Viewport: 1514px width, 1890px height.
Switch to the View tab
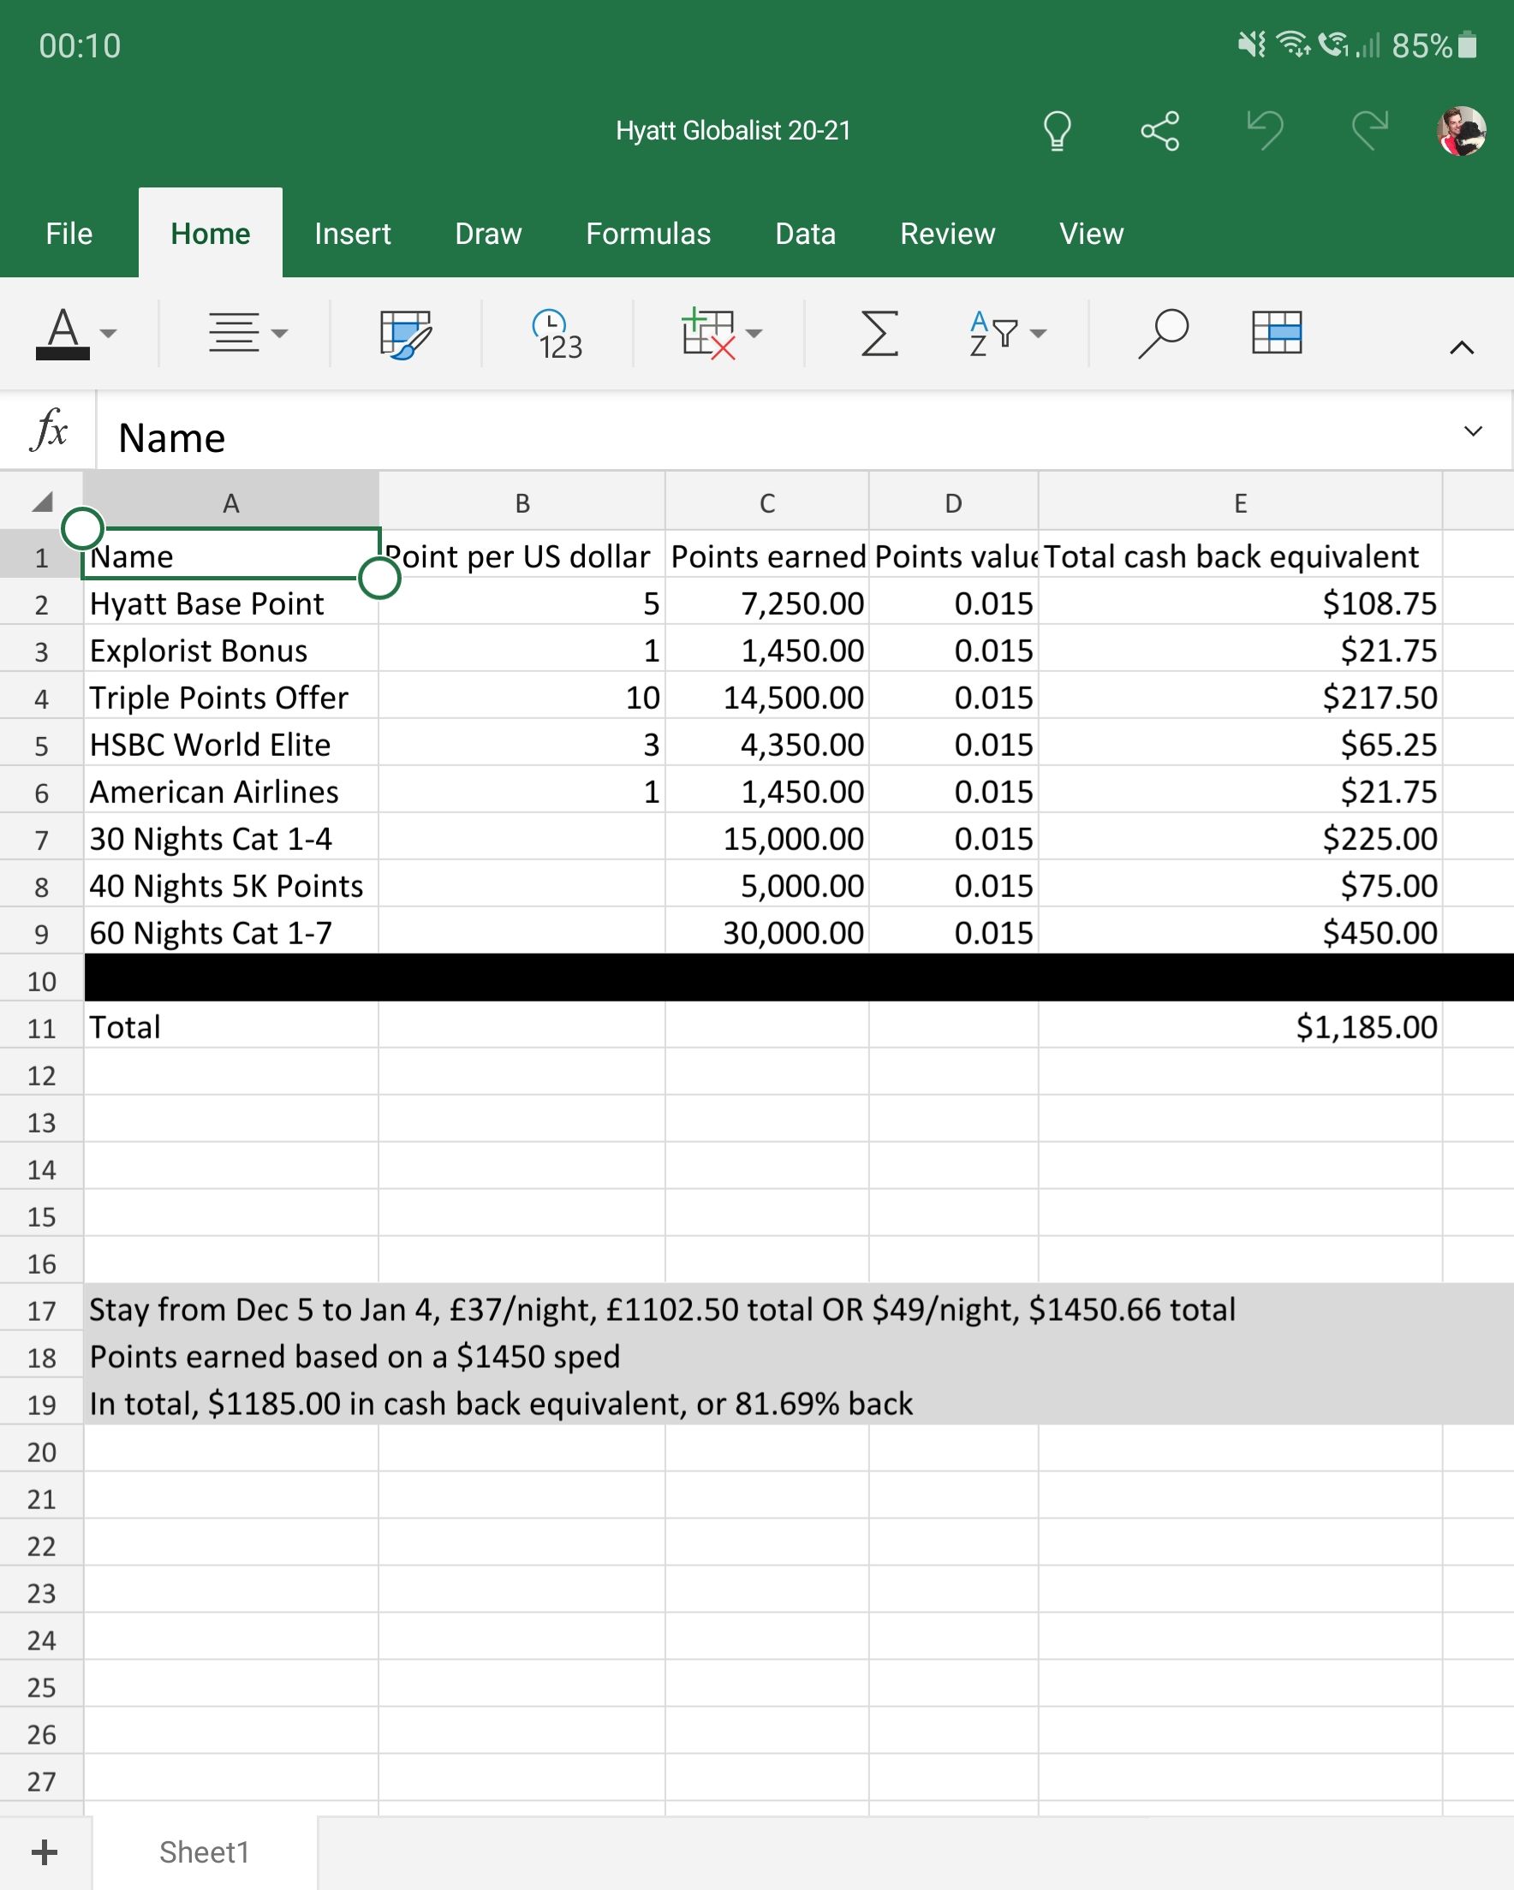pos(1091,233)
